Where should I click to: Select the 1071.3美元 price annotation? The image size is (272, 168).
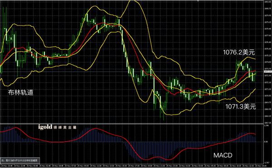(241, 106)
